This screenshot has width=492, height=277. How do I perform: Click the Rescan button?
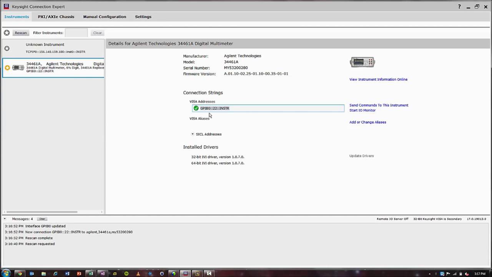pyautogui.click(x=21, y=33)
